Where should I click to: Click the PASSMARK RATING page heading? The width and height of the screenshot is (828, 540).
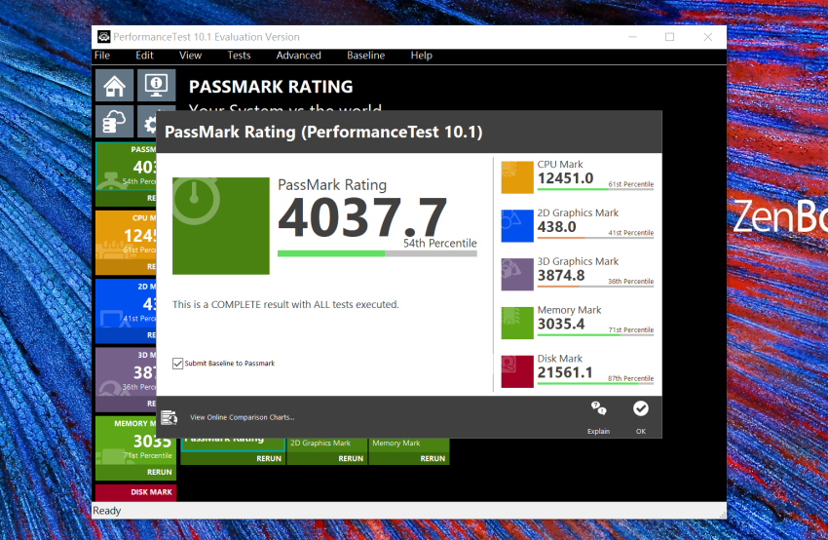click(271, 87)
